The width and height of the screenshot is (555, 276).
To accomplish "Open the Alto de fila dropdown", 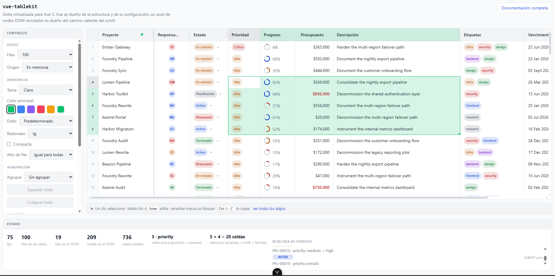I will tap(51, 155).
